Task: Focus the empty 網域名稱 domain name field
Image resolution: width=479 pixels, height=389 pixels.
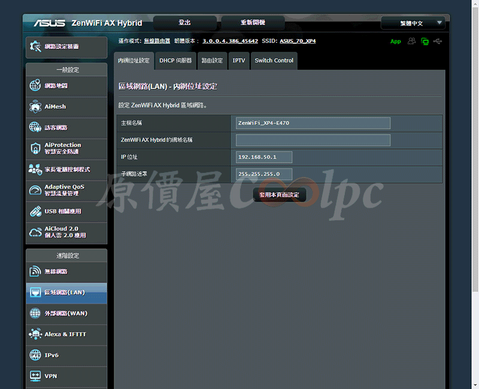Action: point(313,140)
